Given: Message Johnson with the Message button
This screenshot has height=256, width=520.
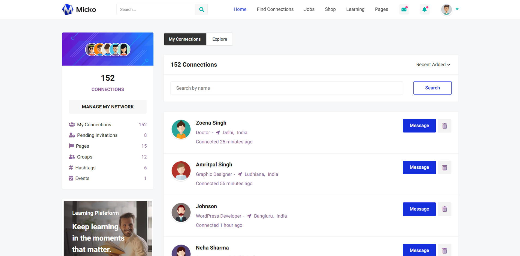Looking at the screenshot, I should 419,209.
